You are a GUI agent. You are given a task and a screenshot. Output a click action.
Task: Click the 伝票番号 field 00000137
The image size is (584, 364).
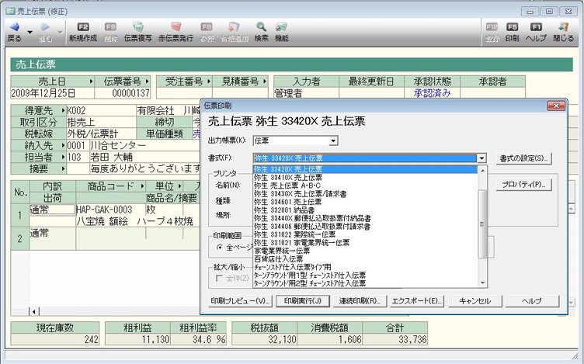click(x=123, y=92)
